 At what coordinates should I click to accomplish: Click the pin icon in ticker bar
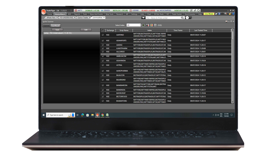point(195,10)
